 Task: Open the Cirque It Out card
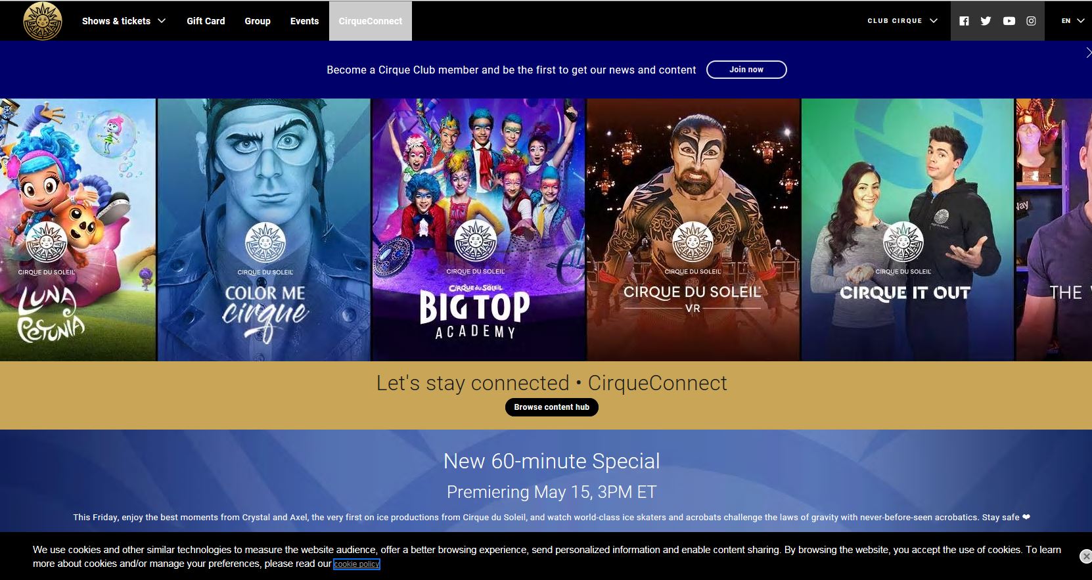pos(907,230)
